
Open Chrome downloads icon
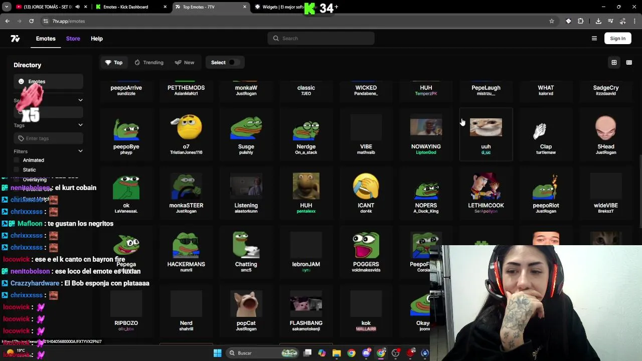tap(598, 21)
